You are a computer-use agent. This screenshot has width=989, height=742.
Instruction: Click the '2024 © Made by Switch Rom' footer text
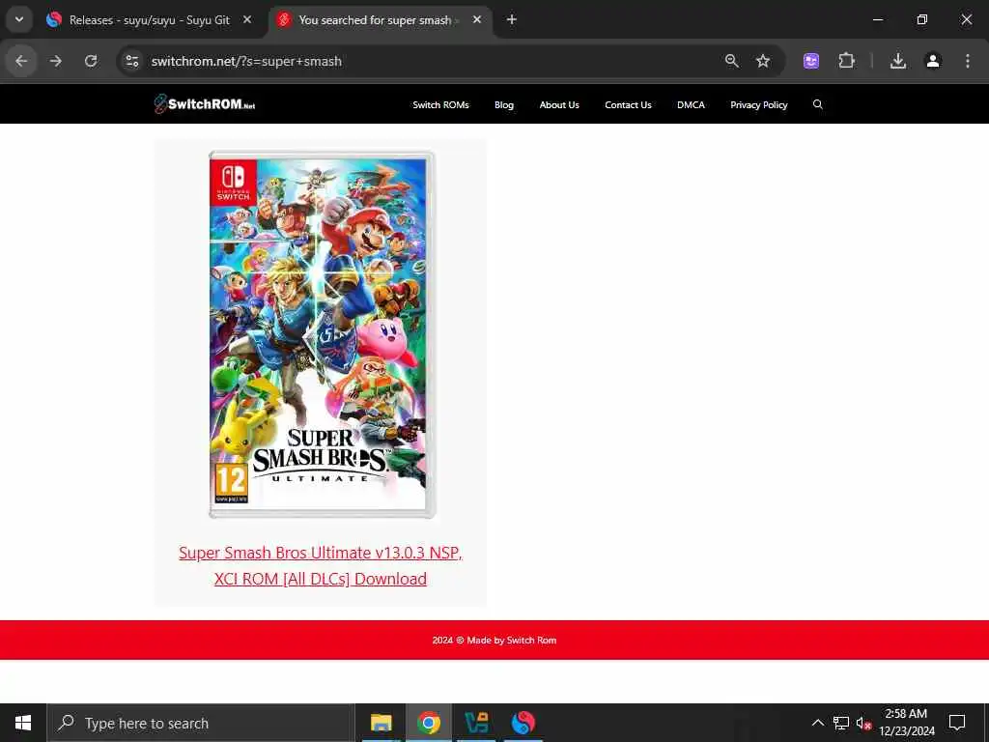[x=494, y=640]
